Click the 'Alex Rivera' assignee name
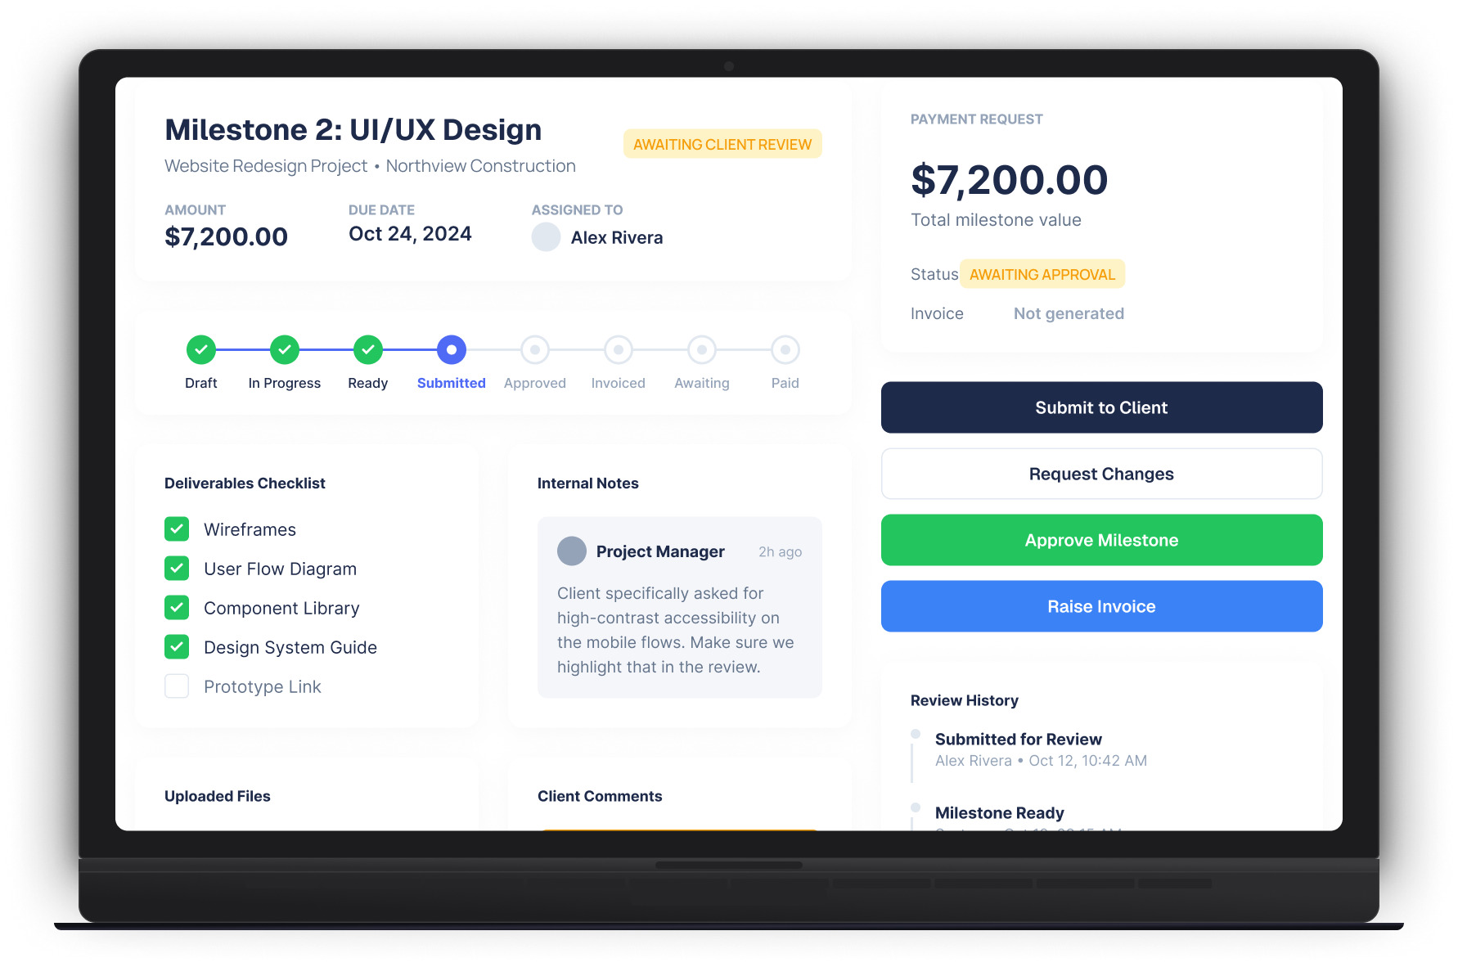The width and height of the screenshot is (1458, 967). [617, 238]
